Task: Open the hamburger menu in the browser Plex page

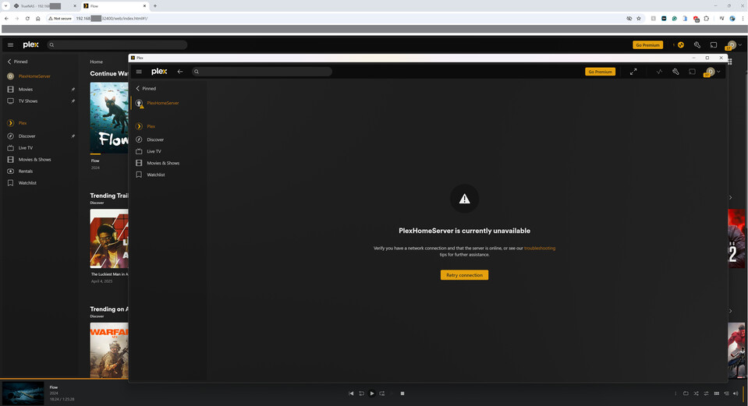Action: click(x=10, y=44)
